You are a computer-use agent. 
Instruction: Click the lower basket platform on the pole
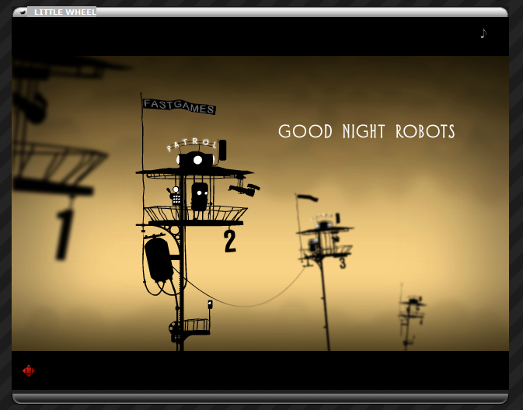click(x=195, y=325)
